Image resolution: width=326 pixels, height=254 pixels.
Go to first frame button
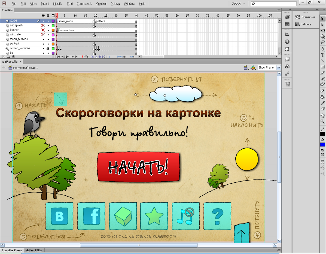click(58, 57)
